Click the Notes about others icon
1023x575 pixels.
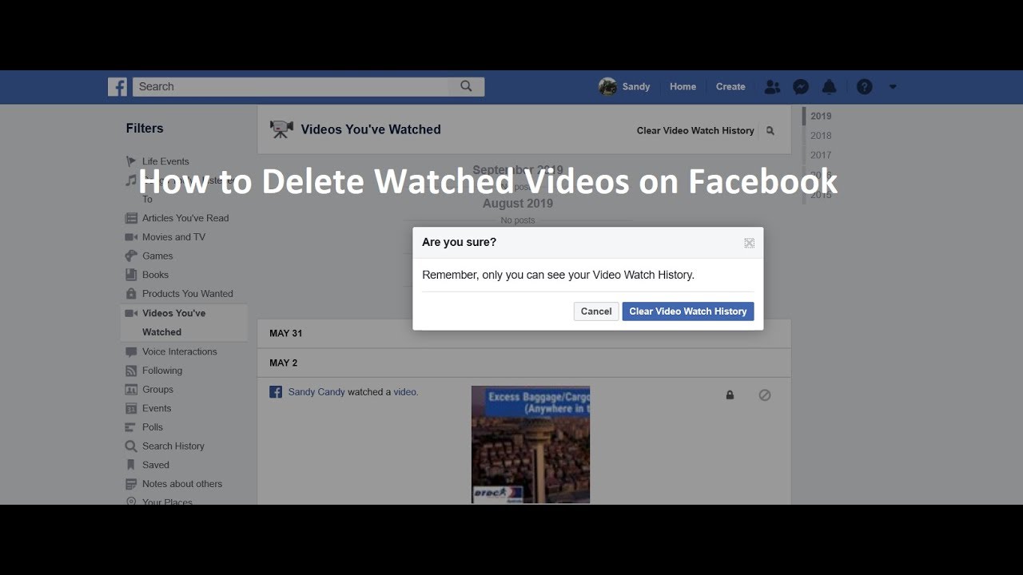point(131,484)
